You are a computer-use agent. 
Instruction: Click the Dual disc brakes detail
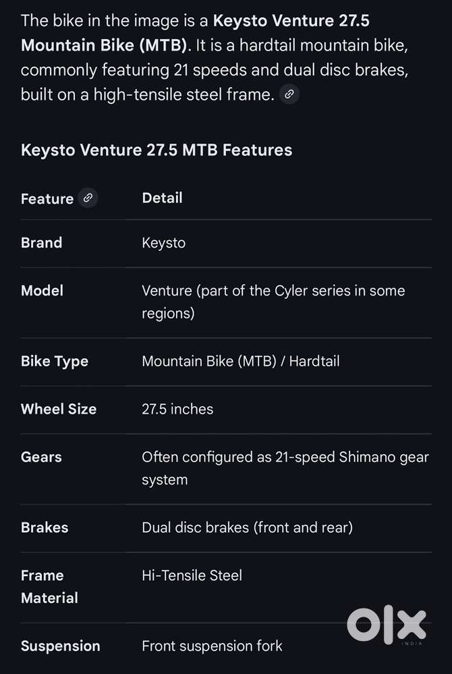[247, 527]
